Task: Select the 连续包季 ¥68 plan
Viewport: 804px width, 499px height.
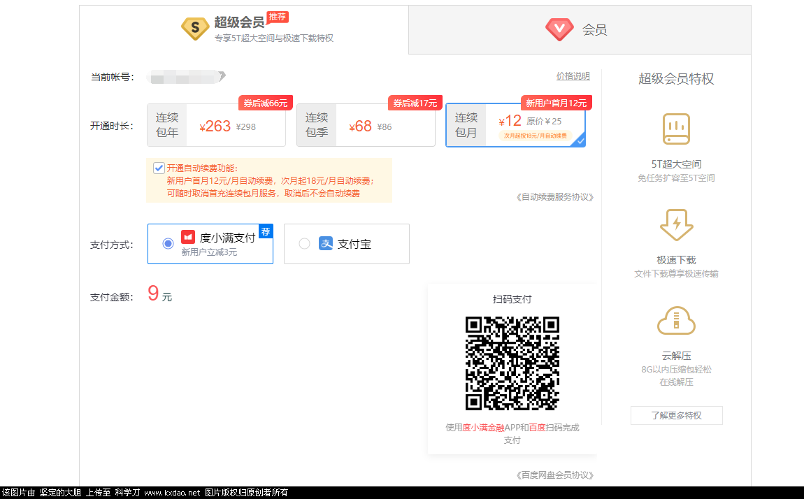Action: [x=366, y=126]
